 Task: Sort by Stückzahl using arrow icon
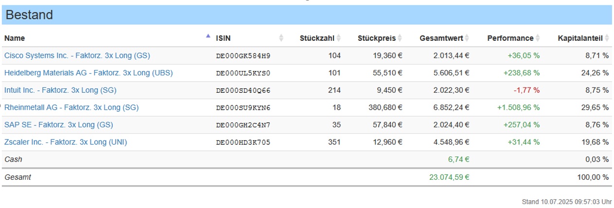(x=339, y=38)
